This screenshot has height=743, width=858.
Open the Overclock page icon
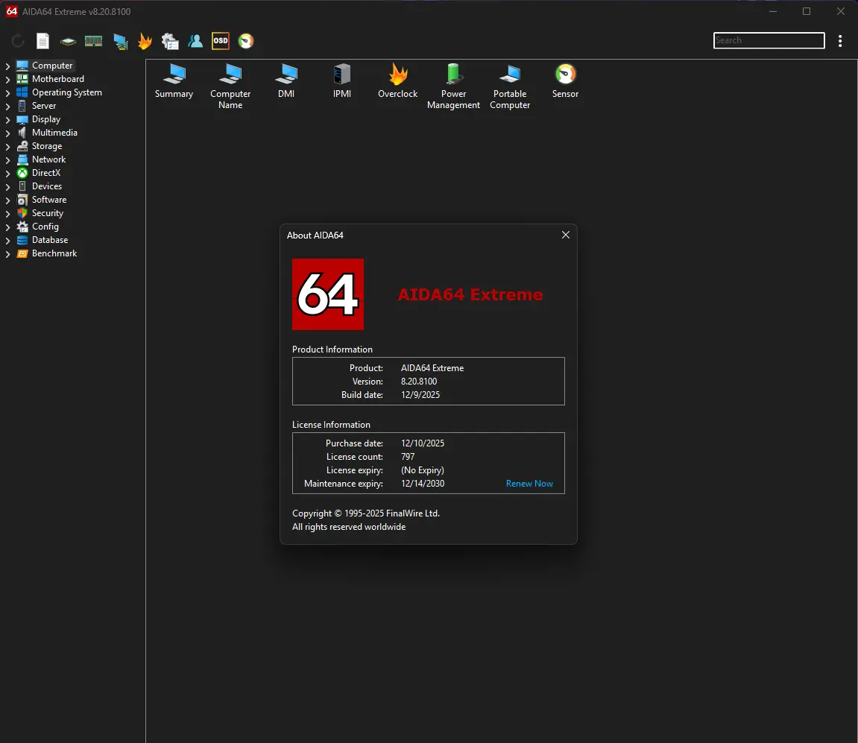pos(398,81)
